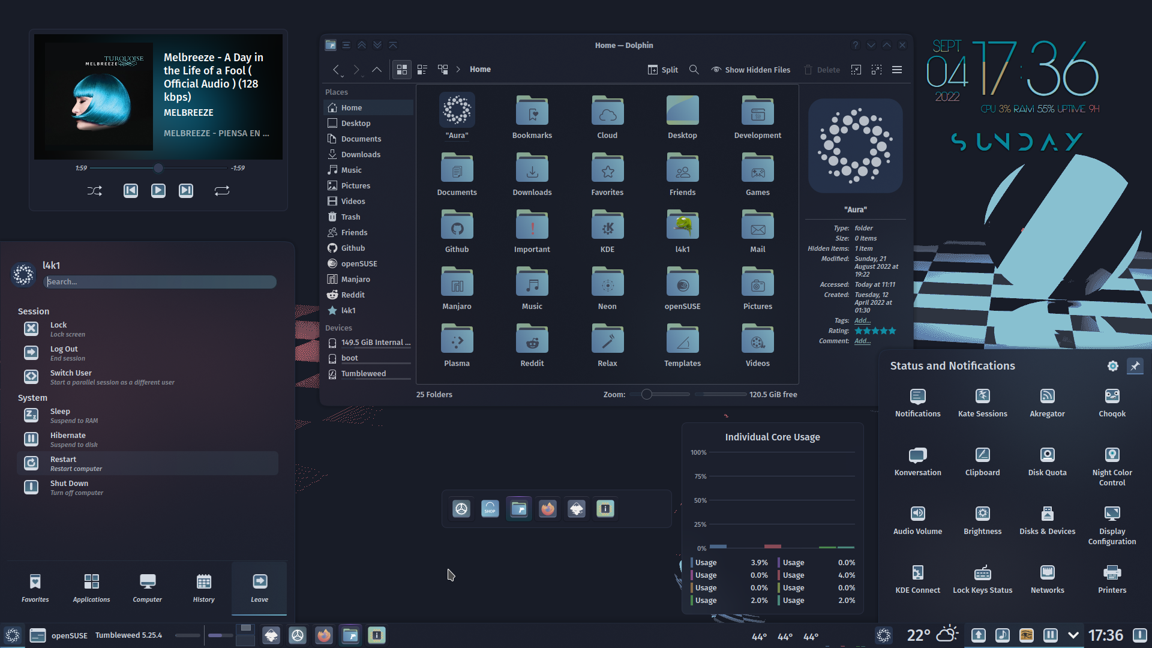1152x648 pixels.
Task: Open KDE Connect in Status panel
Action: [x=918, y=579]
